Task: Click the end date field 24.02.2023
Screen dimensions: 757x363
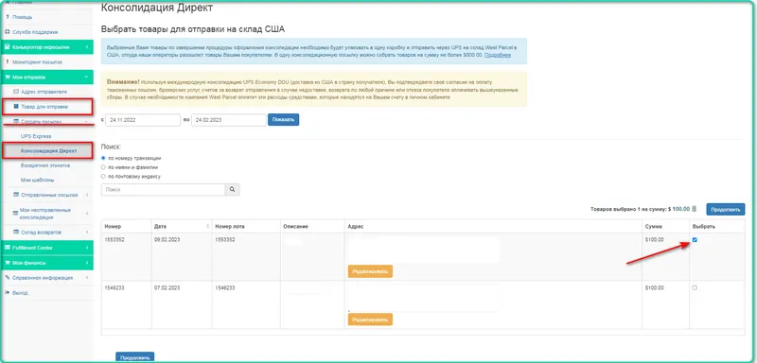Action: (x=229, y=120)
